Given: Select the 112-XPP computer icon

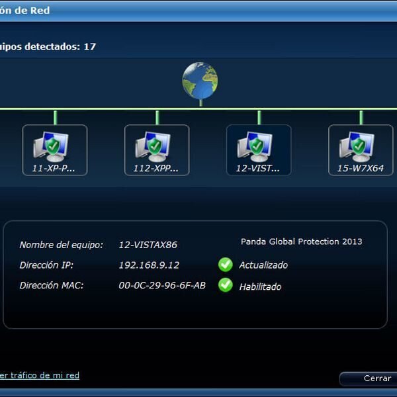Looking at the screenshot, I should click(156, 146).
